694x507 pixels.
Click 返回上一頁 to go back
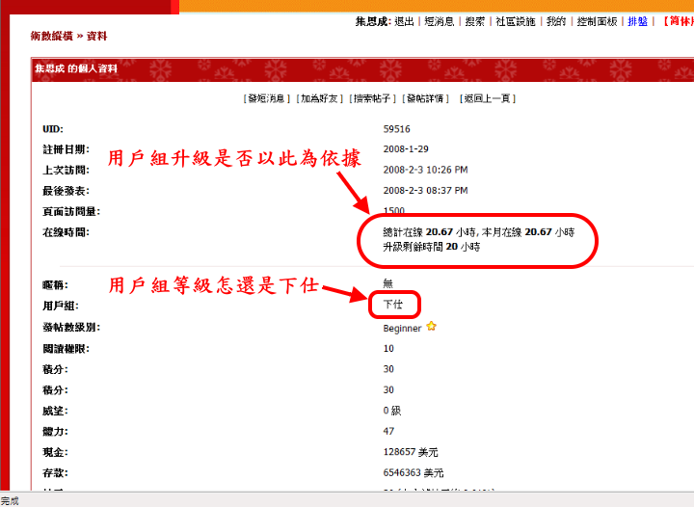coord(488,98)
